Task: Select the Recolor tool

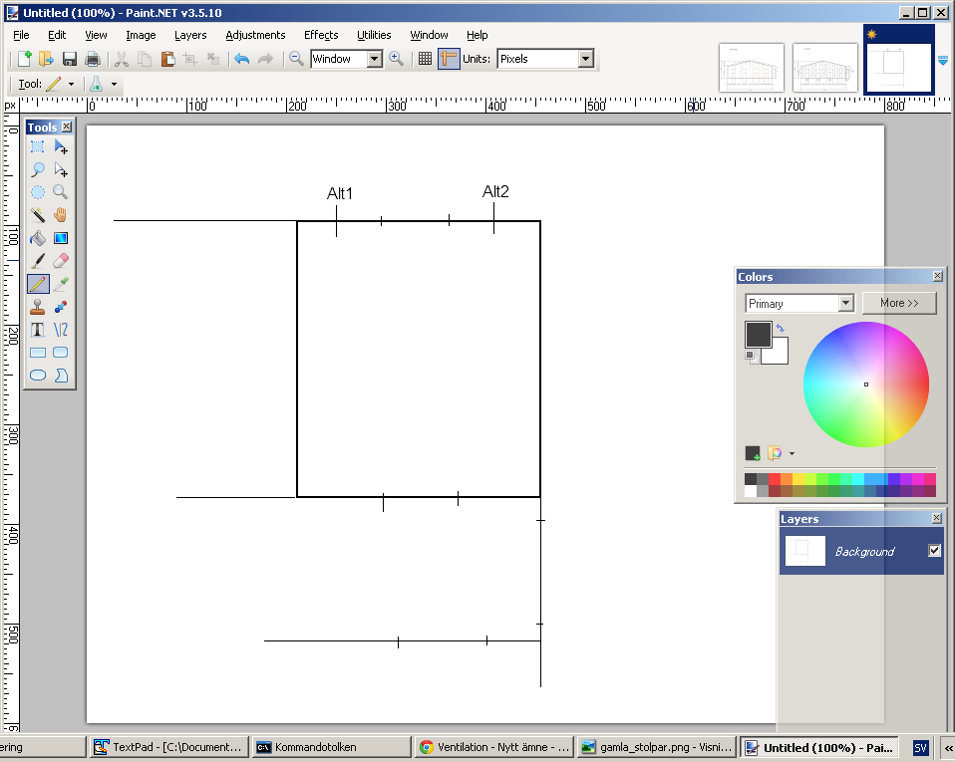Action: [60, 307]
